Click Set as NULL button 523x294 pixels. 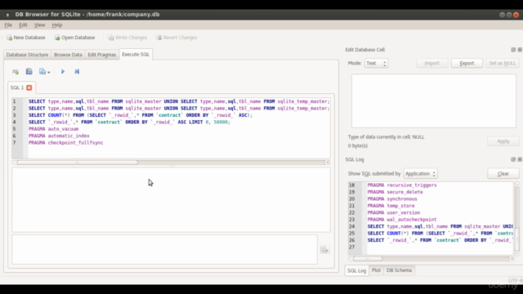tap(503, 64)
